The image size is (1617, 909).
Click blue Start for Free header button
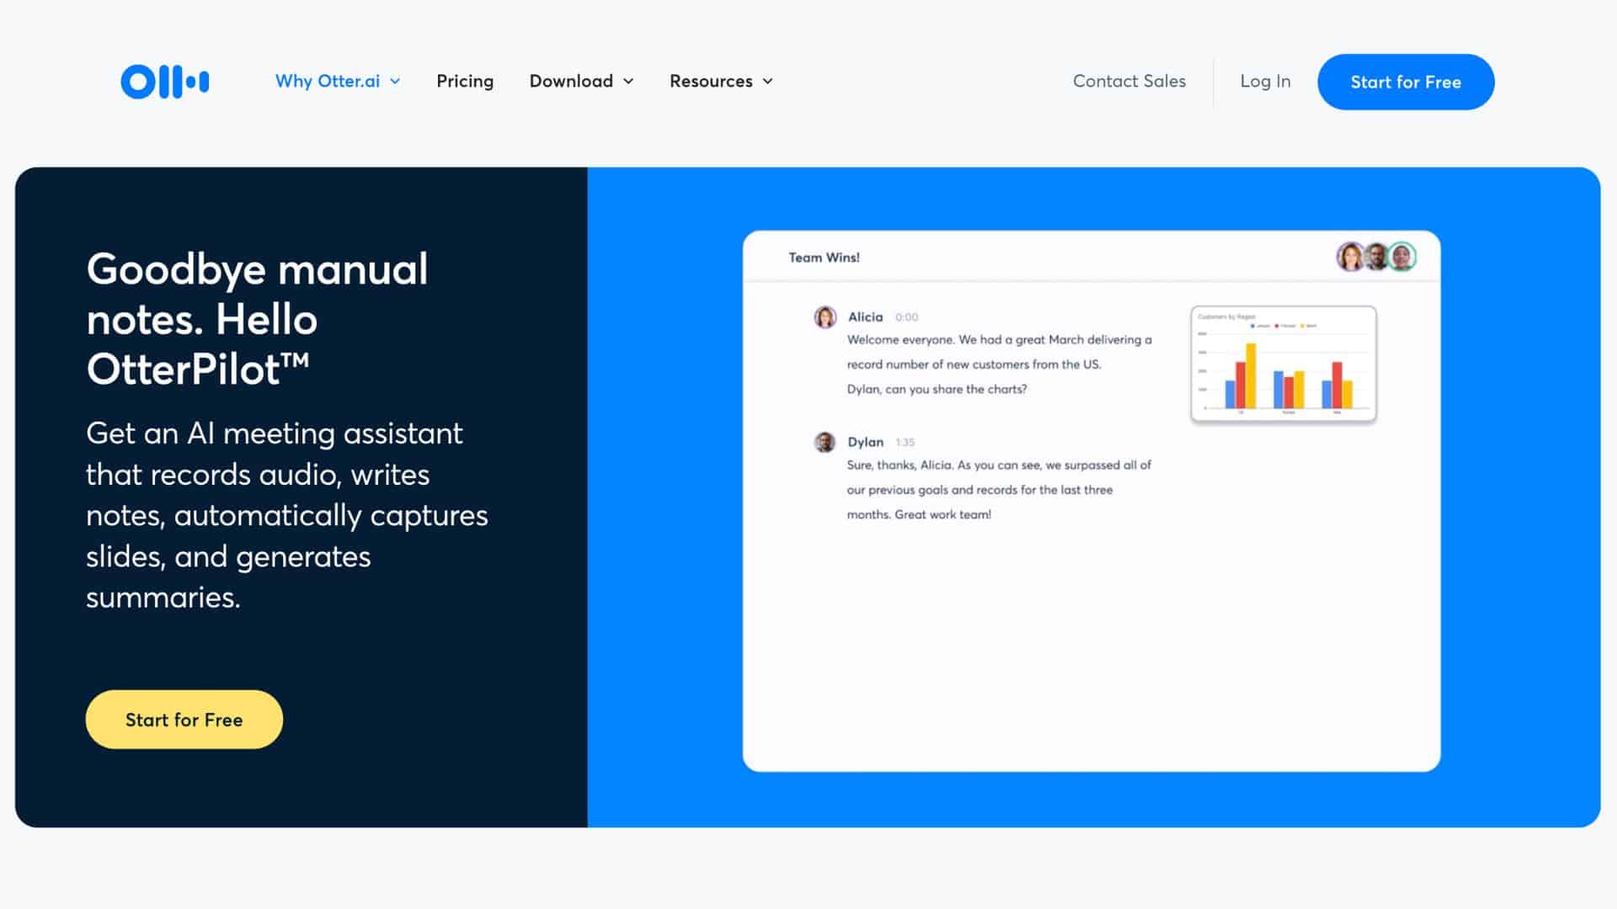(1406, 82)
